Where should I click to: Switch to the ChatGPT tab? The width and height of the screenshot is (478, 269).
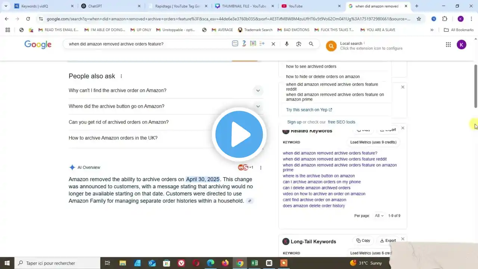pos(110,6)
